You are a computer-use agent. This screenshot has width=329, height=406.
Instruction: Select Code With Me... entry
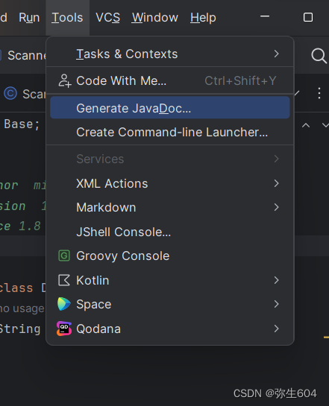(x=170, y=80)
